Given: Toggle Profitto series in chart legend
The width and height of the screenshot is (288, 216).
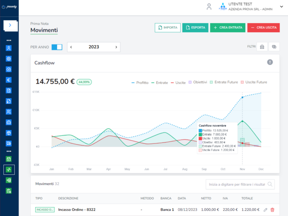Looking at the screenshot, I should [140, 82].
